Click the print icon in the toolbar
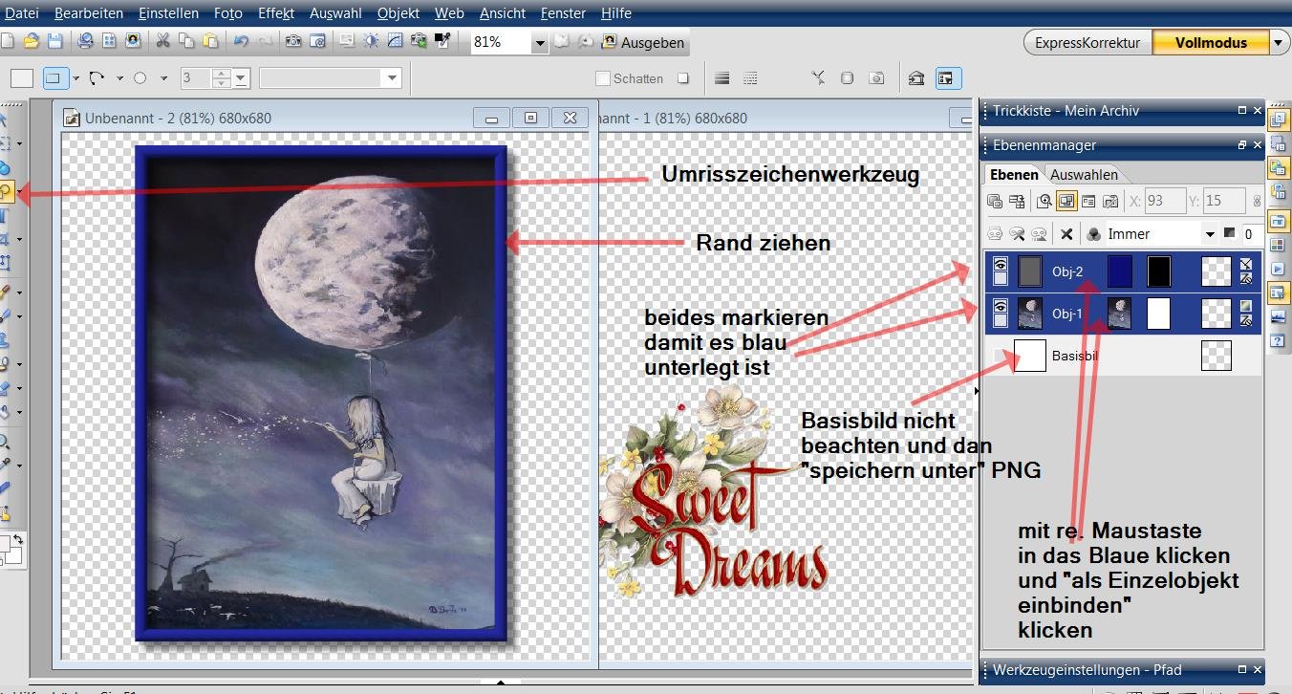Image resolution: width=1292 pixels, height=694 pixels. click(x=85, y=42)
